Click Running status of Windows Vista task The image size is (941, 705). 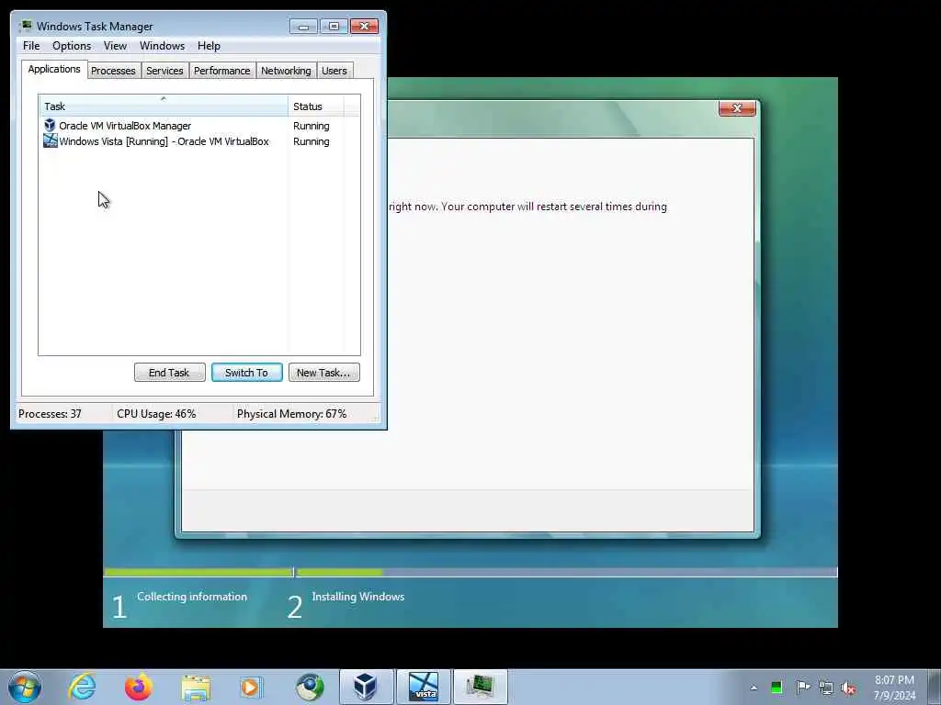click(311, 141)
